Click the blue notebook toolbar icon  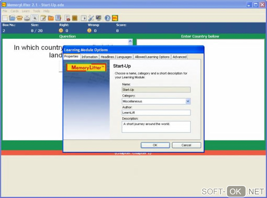(58, 18)
